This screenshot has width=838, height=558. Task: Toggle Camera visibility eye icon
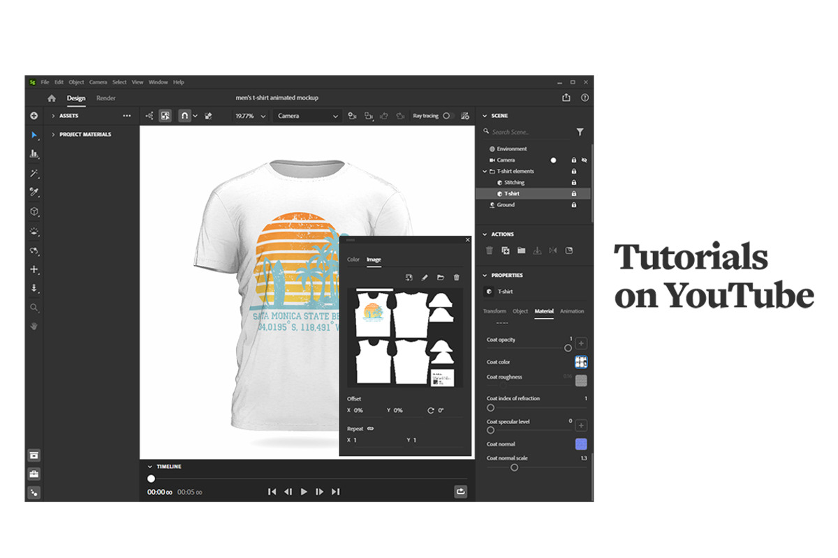(585, 160)
